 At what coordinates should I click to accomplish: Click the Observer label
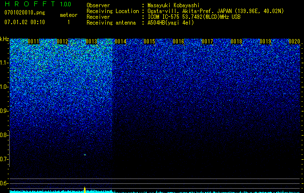pyautogui.click(x=98, y=5)
